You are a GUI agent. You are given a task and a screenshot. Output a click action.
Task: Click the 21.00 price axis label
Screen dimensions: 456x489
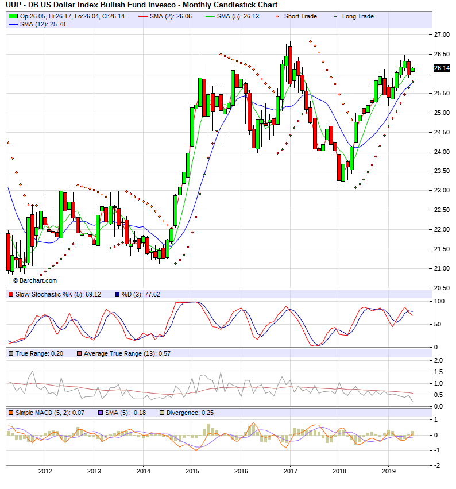[x=442, y=268]
